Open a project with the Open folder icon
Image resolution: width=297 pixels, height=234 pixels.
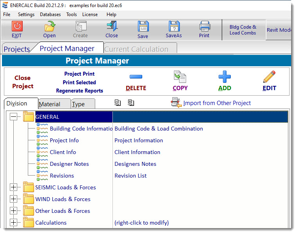[49, 26]
